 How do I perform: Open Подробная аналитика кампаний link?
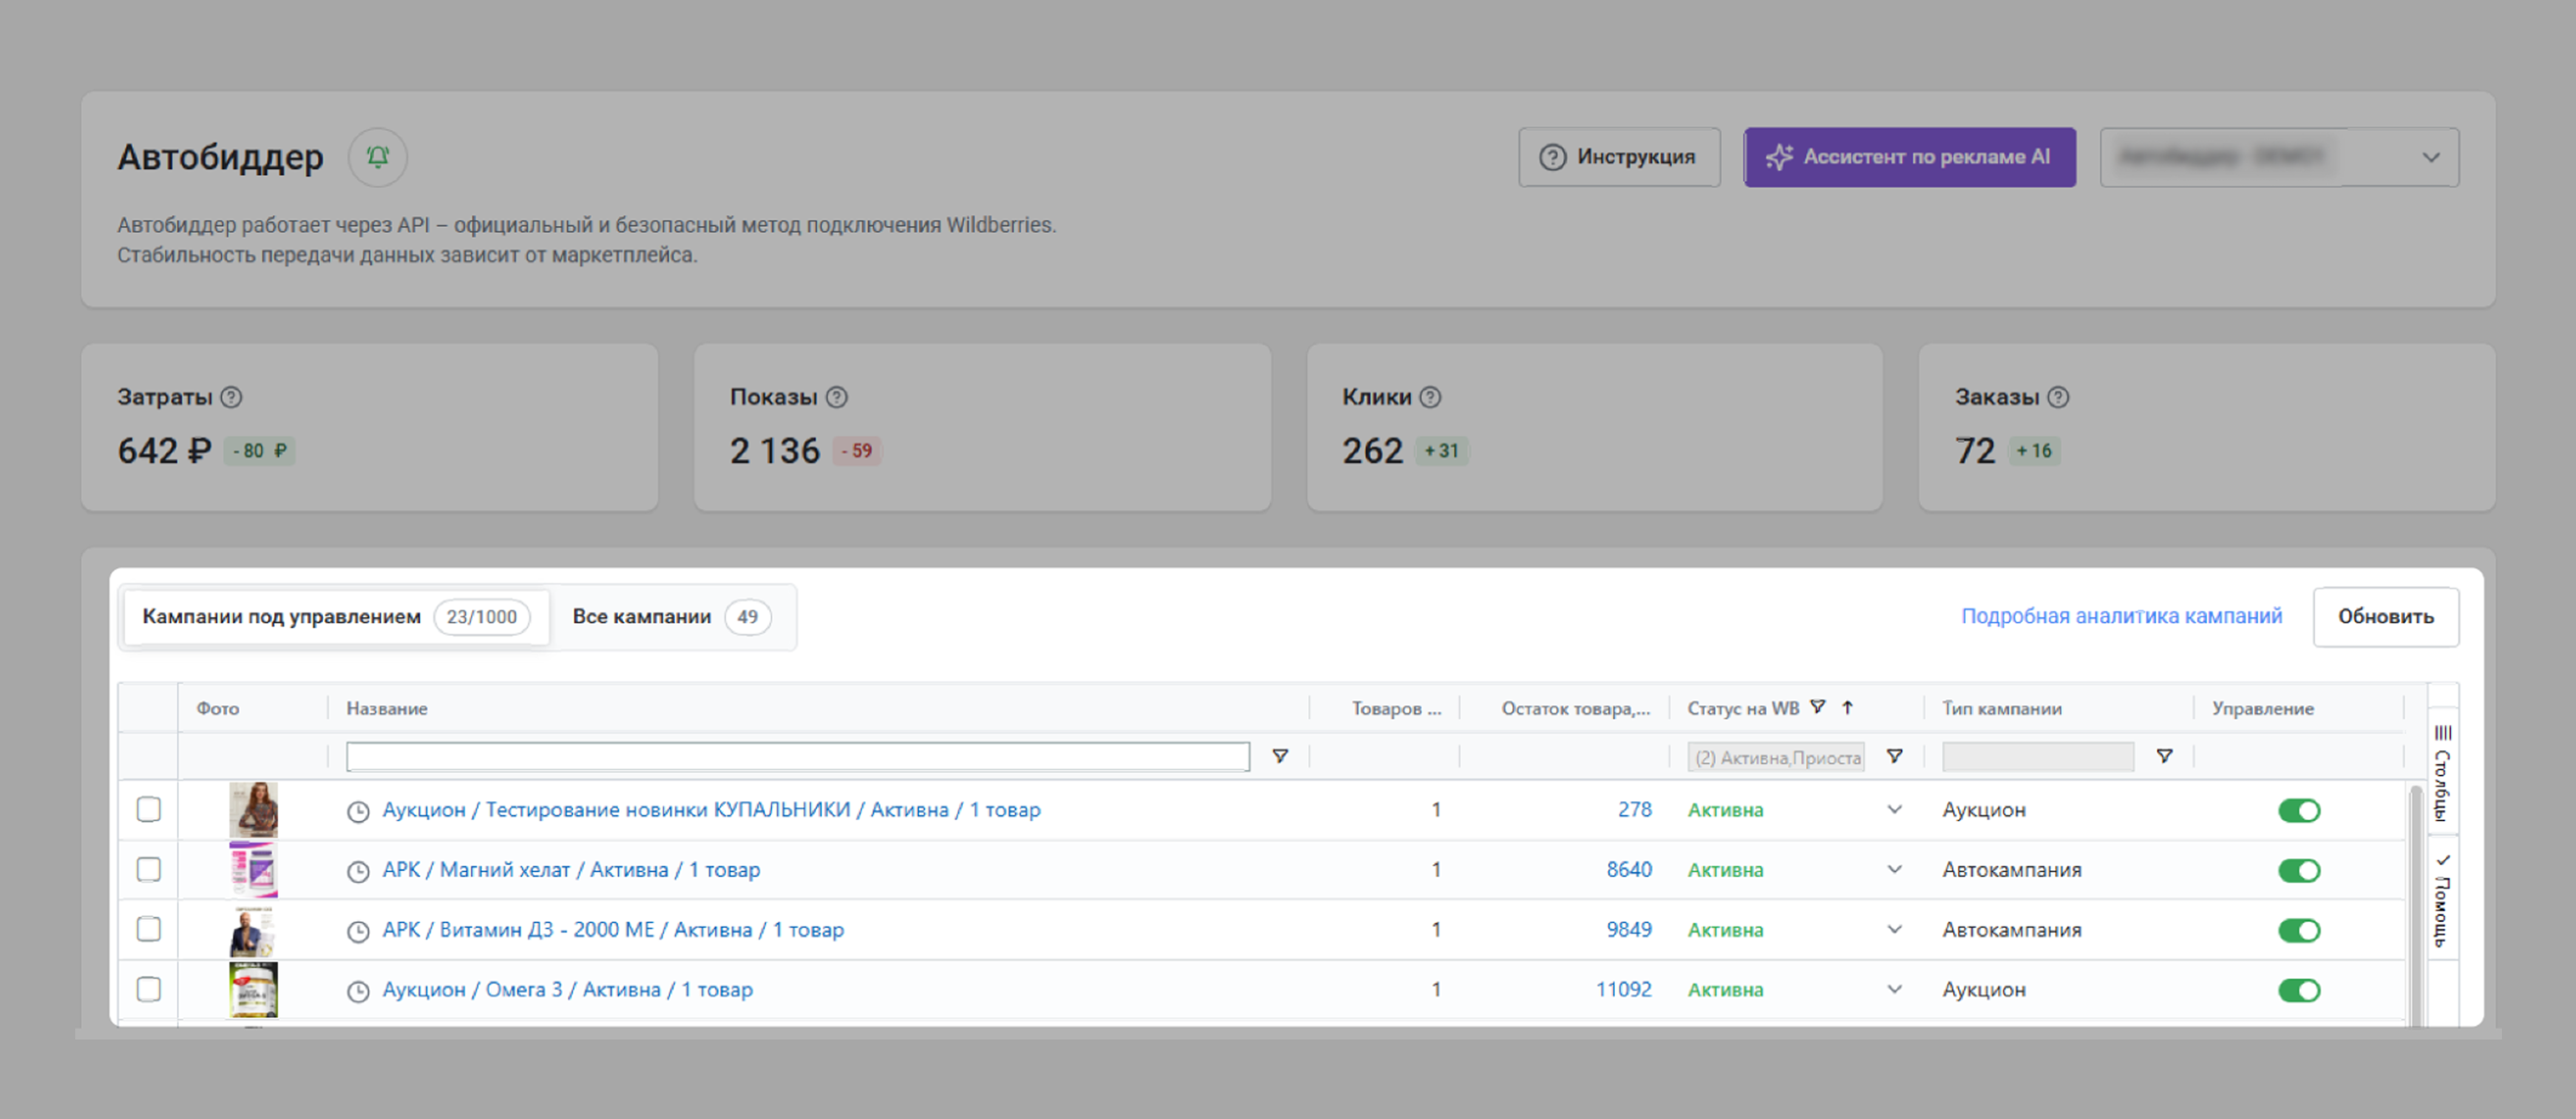click(2121, 616)
